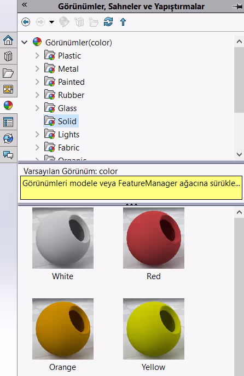Click the grayed forward arrow button
The width and height of the screenshot is (244, 376).
tap(40, 22)
